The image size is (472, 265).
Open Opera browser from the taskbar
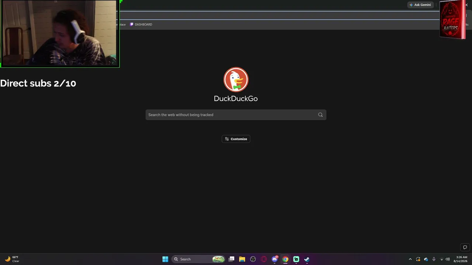tap(264, 259)
